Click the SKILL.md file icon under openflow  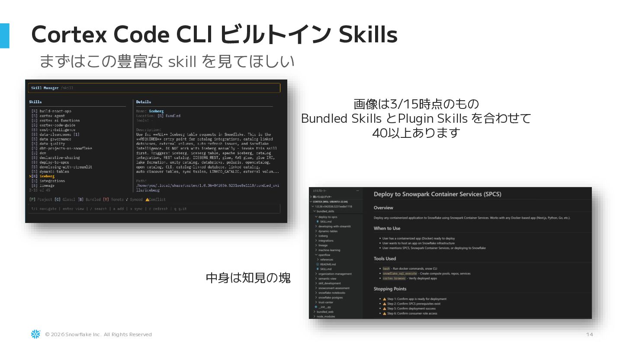[318, 269]
